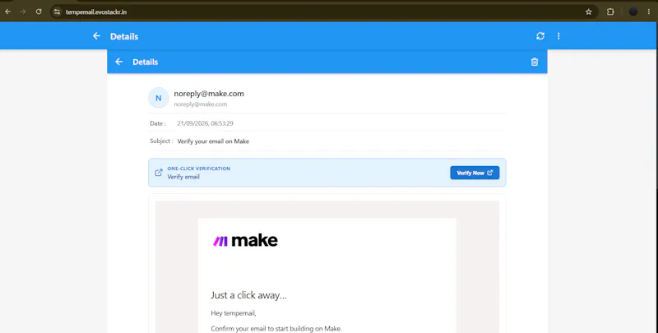
Task: Bookmark this page with the star icon
Action: pos(589,12)
